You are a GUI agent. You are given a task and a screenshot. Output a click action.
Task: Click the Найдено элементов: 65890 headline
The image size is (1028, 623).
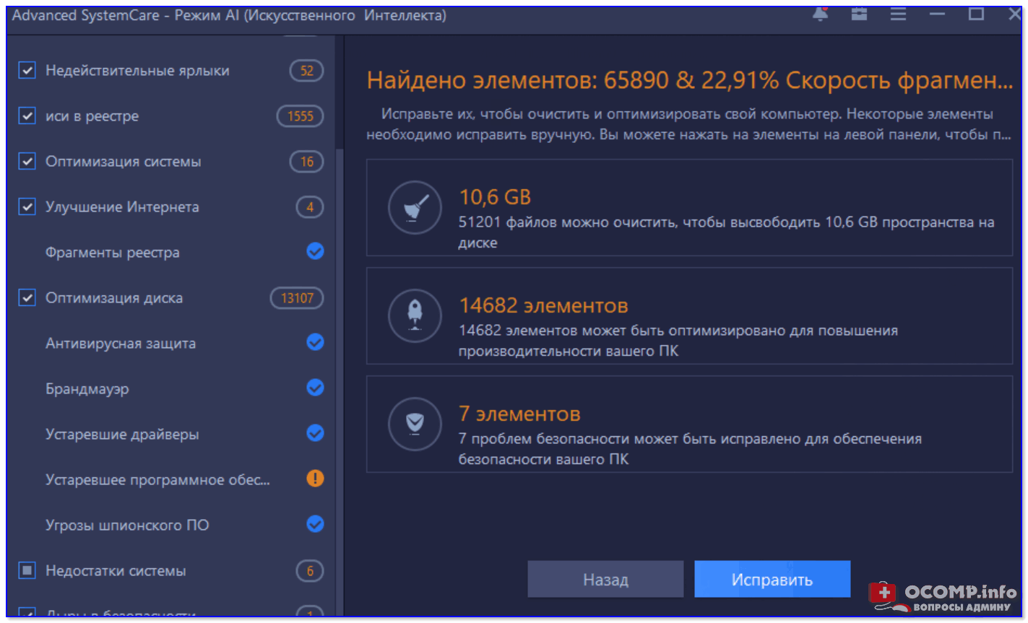pos(690,81)
